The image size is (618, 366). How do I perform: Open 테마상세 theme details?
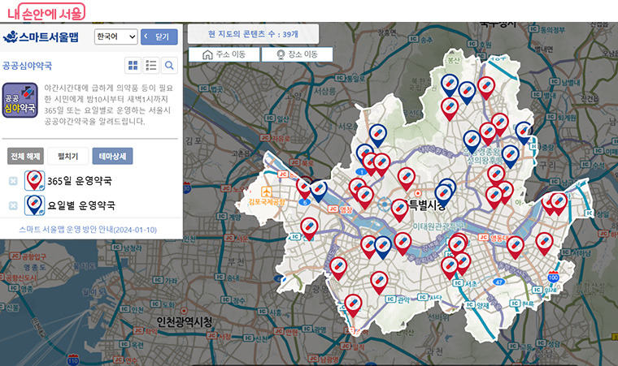pyautogui.click(x=112, y=157)
